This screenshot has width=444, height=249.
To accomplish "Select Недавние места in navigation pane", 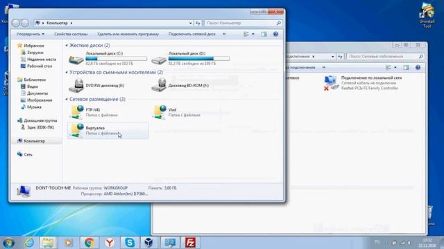I will [42, 59].
